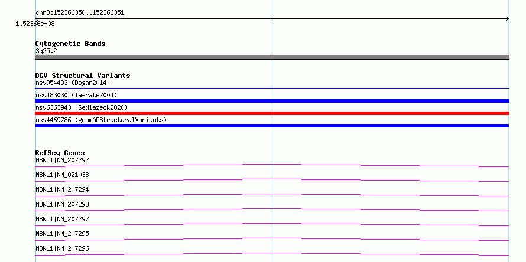Open transcript MBNL1|NM_021038 label
This screenshot has width=526, height=262.
tap(62, 175)
